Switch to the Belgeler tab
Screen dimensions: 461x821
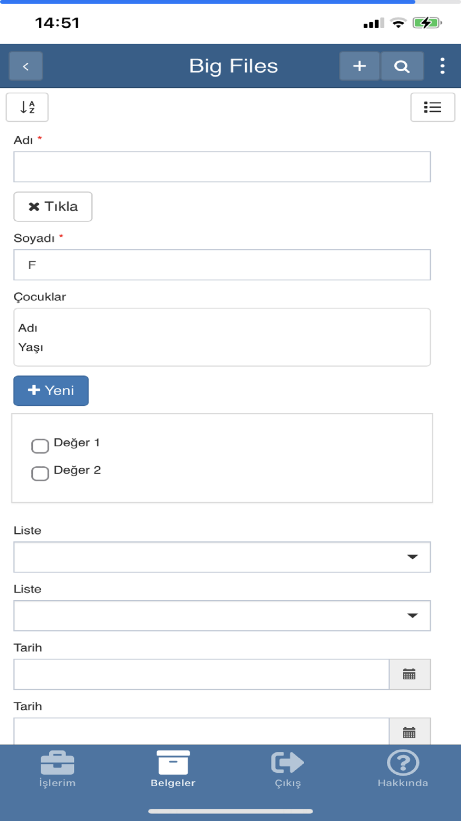(173, 769)
